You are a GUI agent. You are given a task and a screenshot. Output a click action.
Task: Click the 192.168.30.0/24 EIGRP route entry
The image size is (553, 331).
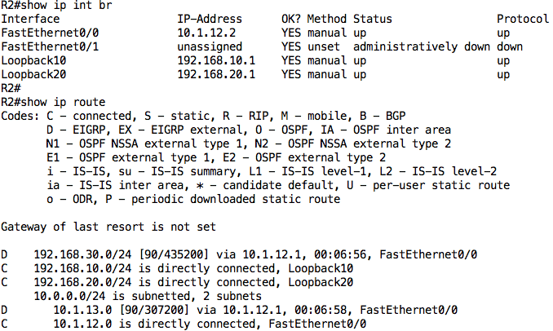point(239,254)
